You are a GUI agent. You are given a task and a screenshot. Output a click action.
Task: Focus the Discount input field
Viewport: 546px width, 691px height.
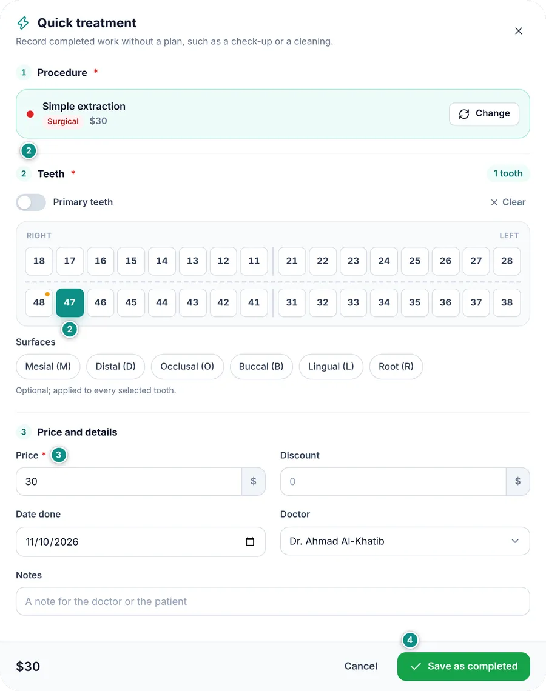point(393,481)
